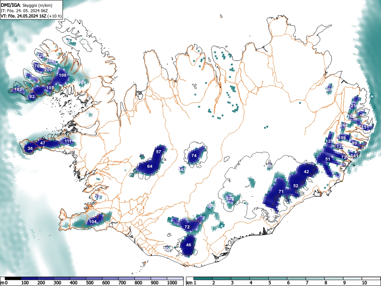Click the '8' label in the kilometre legend
This screenshot has width=381, height=286.
tap(326, 283)
